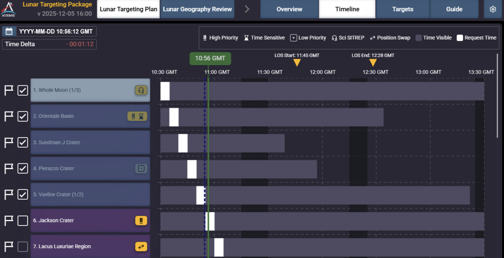Check the Lacus Luxuriae Region checkbox
Image resolution: width=504 pixels, height=258 pixels.
click(x=23, y=247)
